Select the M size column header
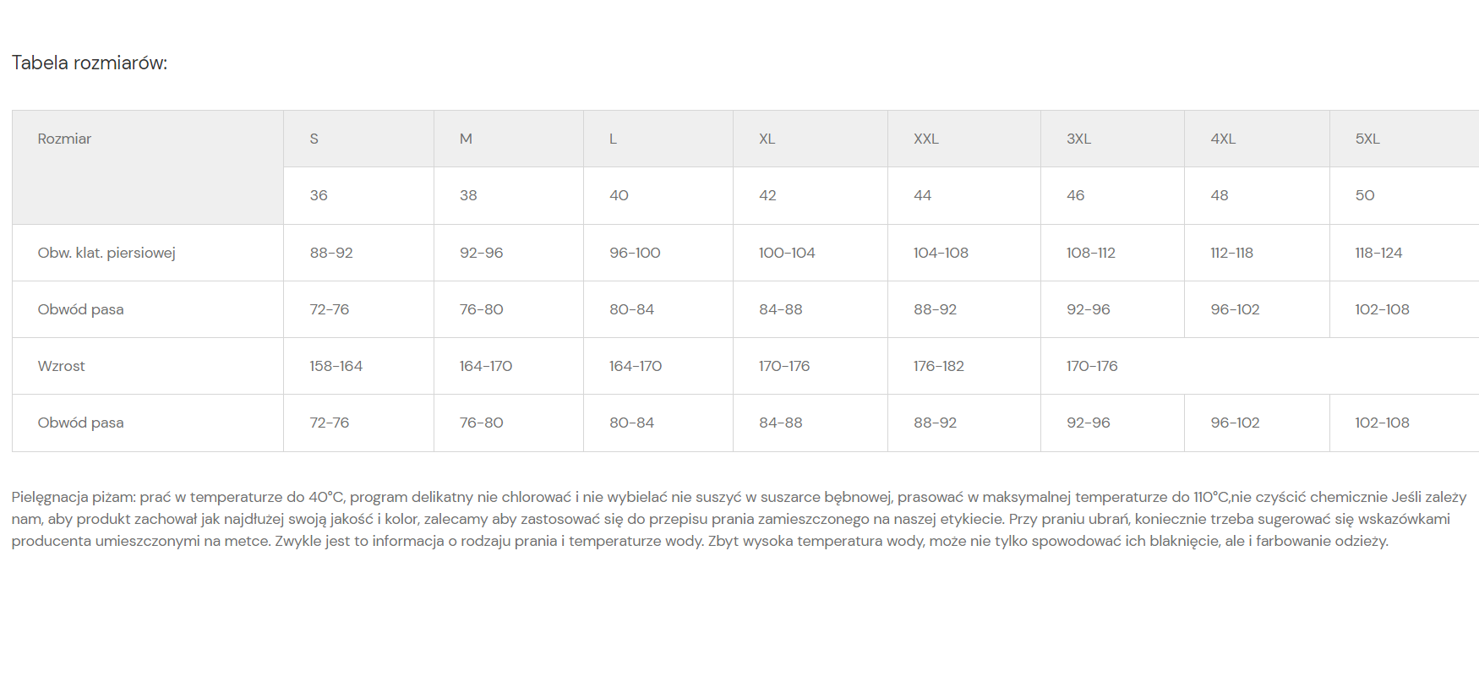This screenshot has width=1479, height=682. (x=466, y=139)
